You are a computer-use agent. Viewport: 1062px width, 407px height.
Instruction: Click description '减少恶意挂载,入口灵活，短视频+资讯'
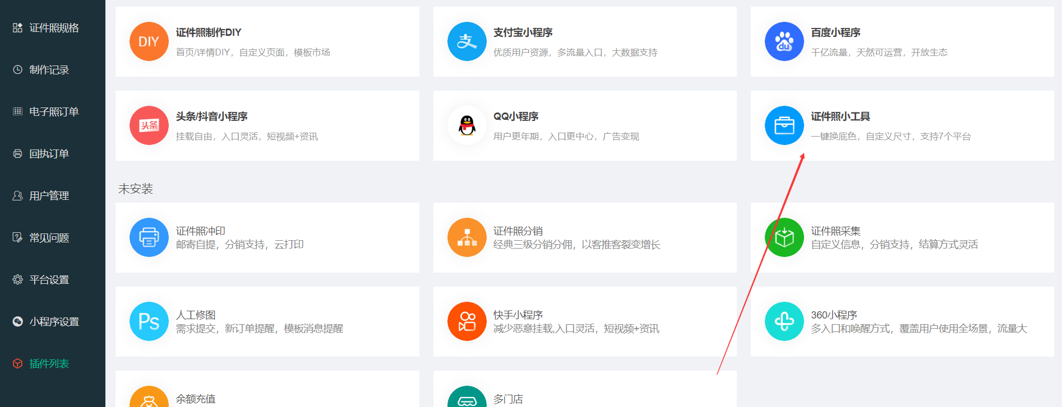pyautogui.click(x=576, y=329)
